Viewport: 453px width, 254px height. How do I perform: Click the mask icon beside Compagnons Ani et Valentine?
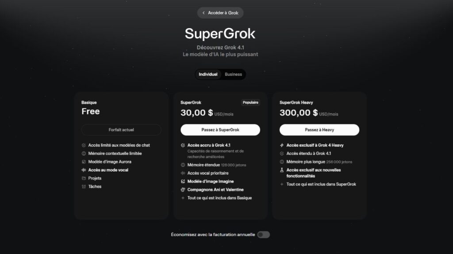(x=182, y=189)
